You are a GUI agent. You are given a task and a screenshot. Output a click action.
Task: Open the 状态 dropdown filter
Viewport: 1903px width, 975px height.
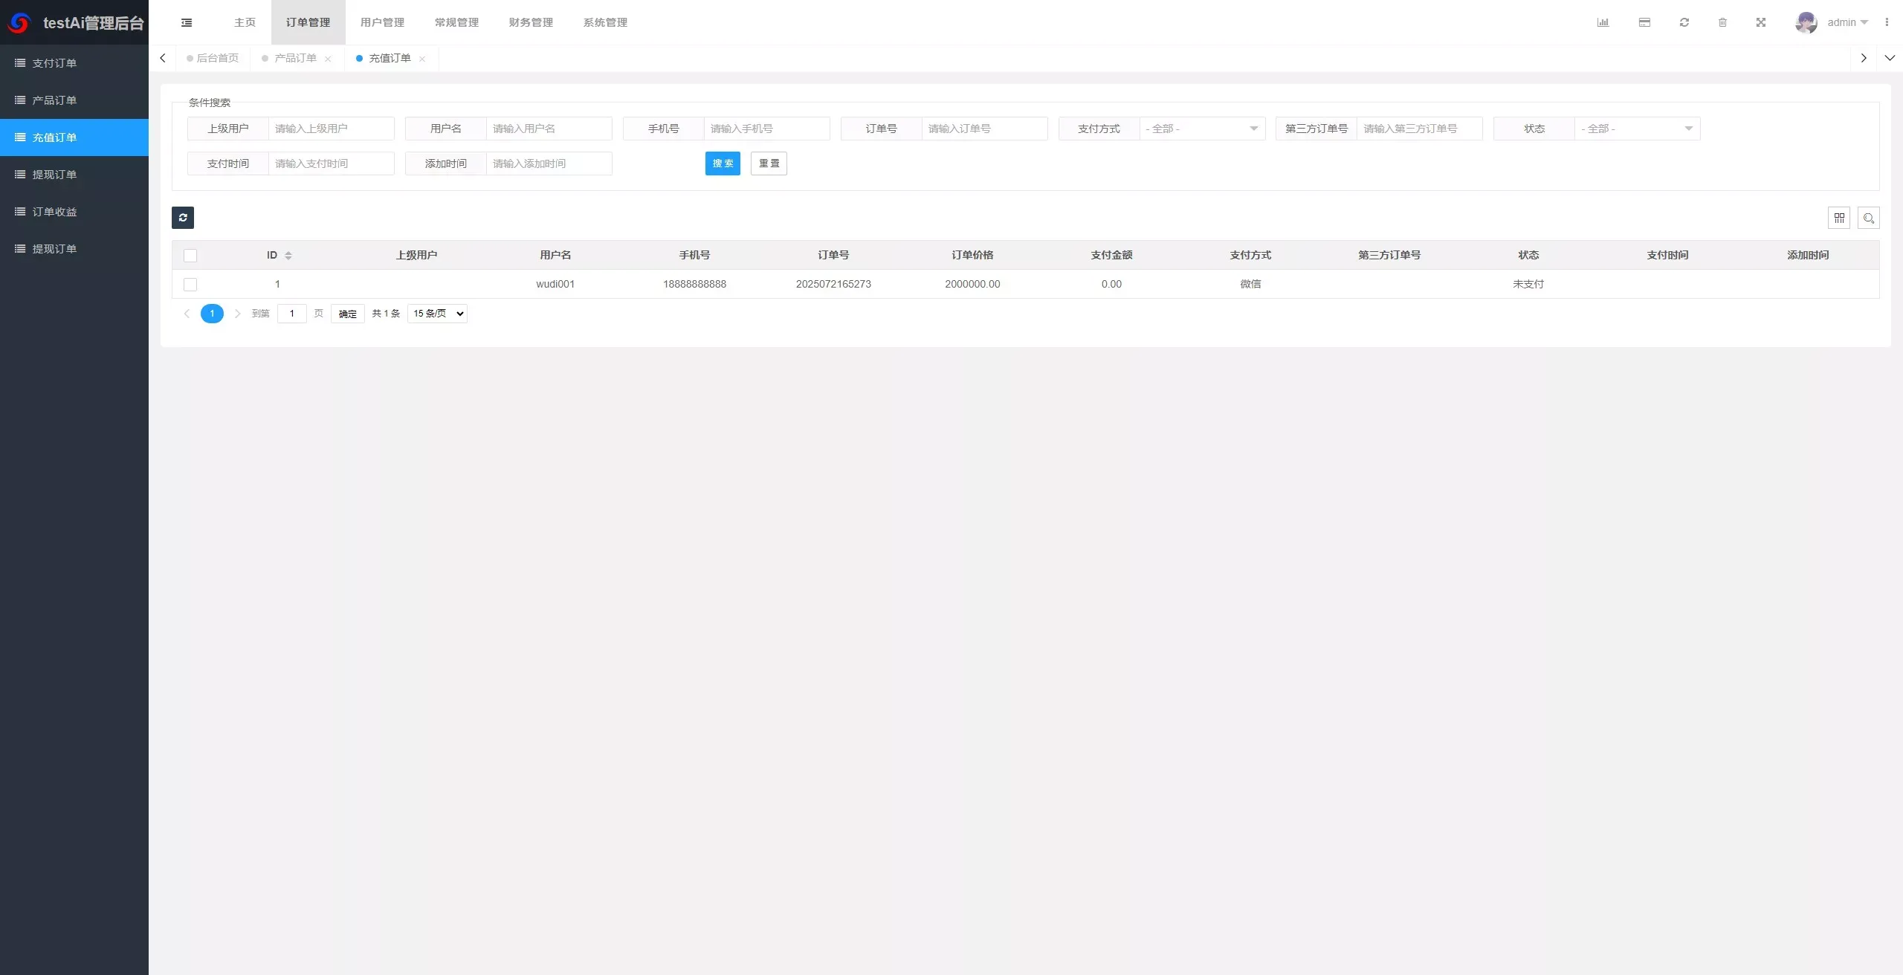point(1637,129)
